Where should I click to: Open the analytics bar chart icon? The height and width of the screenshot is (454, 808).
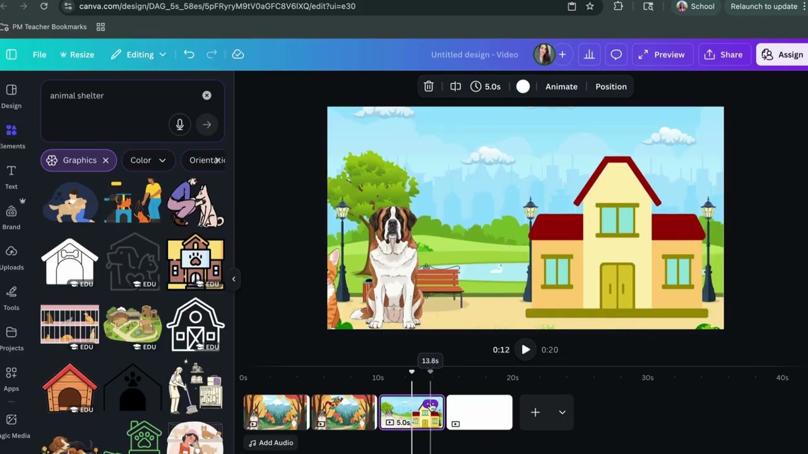coord(589,55)
